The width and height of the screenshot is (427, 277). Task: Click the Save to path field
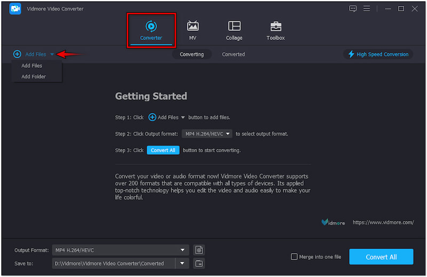coord(114,263)
